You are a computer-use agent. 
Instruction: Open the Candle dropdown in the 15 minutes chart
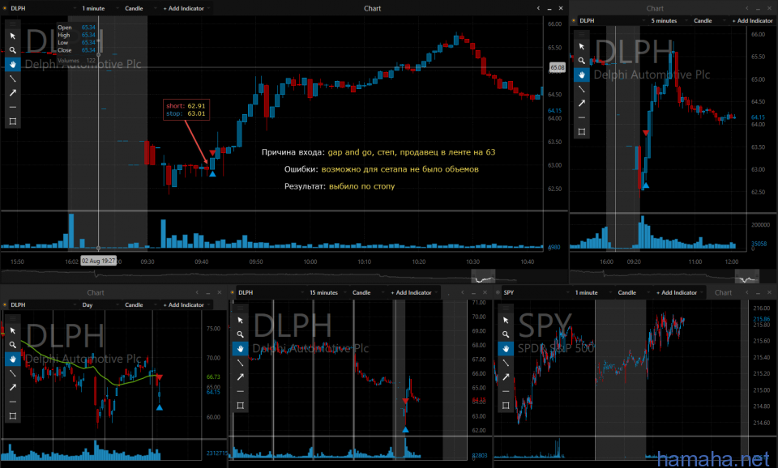click(361, 292)
